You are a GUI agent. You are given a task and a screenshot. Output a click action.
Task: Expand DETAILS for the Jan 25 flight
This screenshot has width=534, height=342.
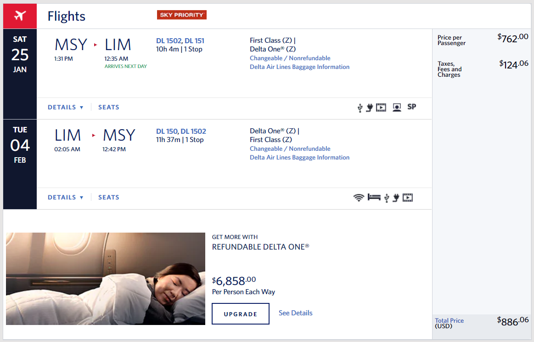coord(65,107)
